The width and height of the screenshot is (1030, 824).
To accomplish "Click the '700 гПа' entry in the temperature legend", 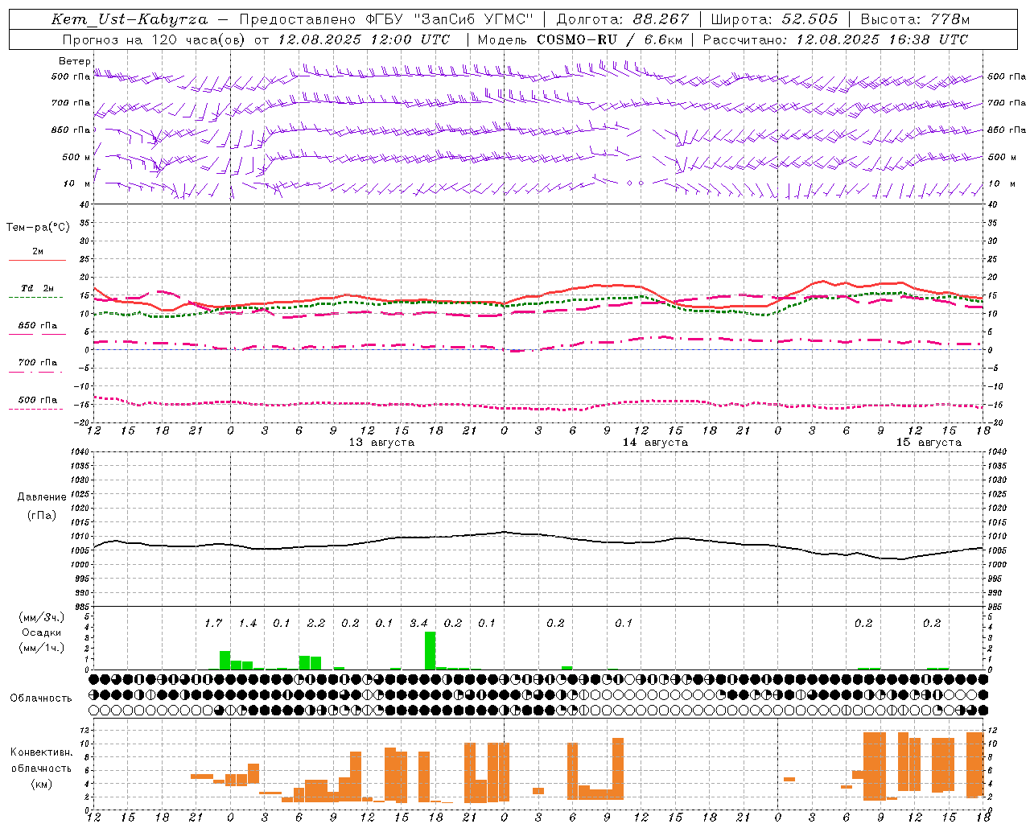I will (x=38, y=363).
